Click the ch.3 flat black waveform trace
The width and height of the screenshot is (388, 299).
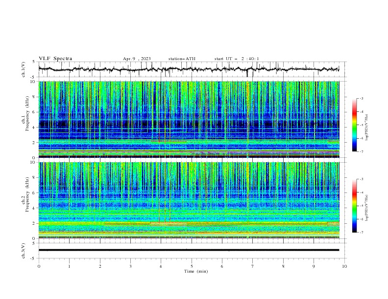coord(189,250)
